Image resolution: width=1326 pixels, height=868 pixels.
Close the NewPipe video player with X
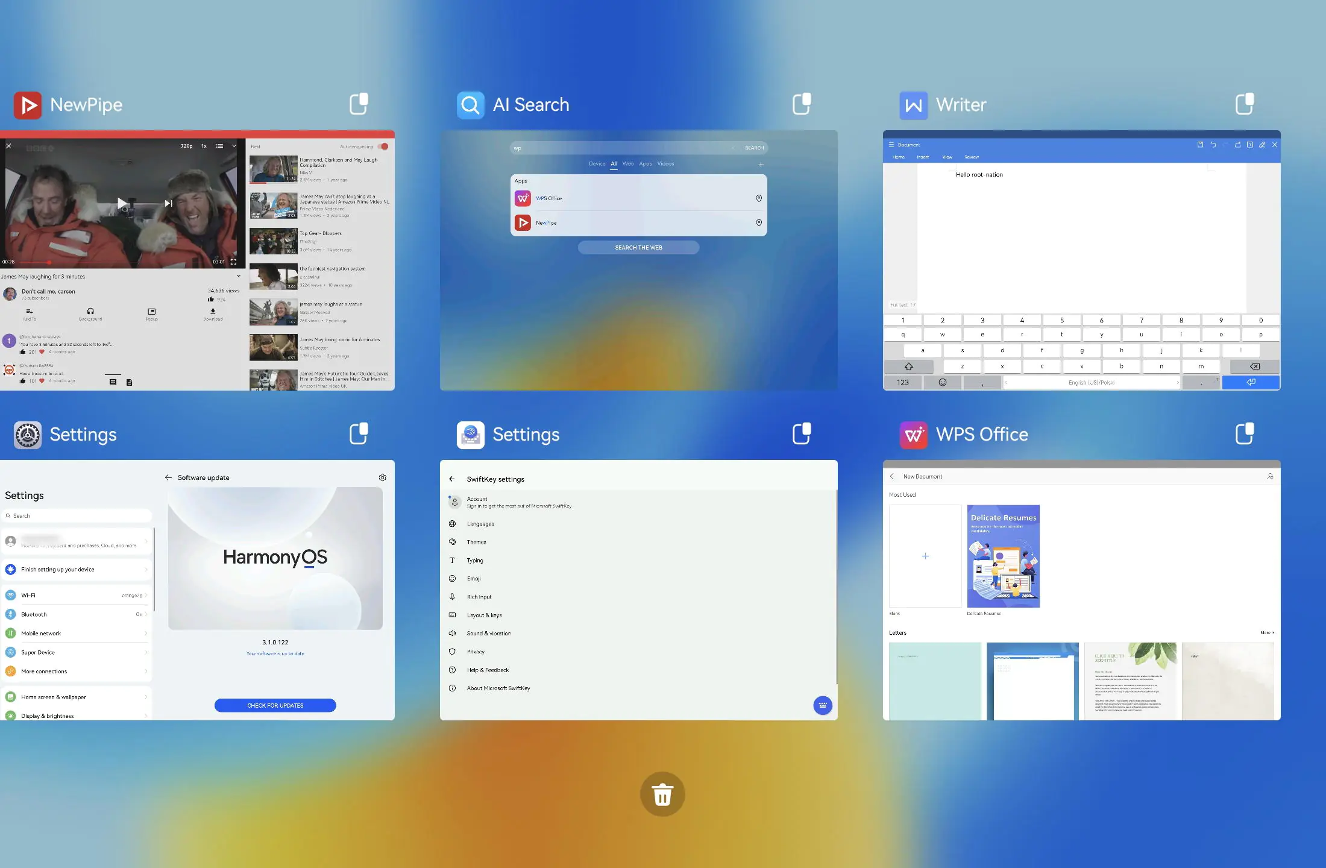8,146
